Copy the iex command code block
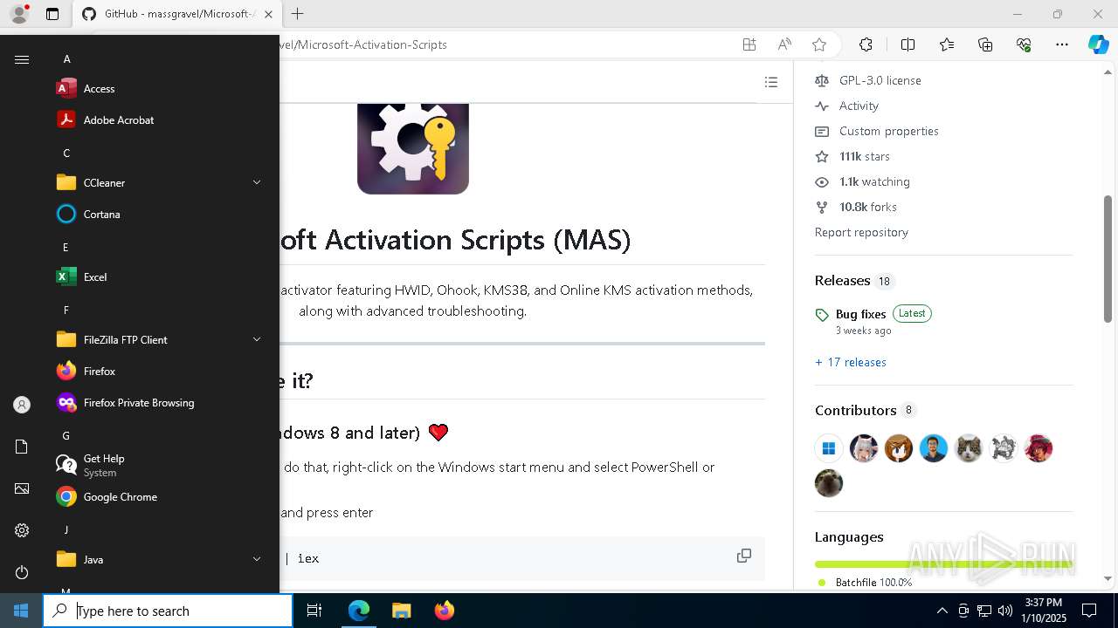1118x628 pixels. coord(744,556)
